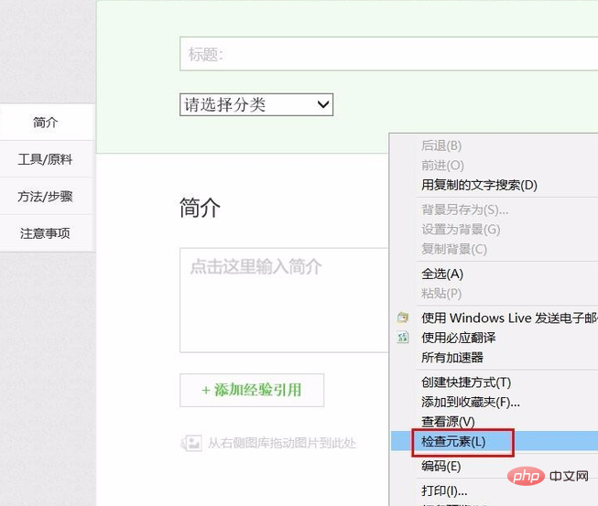Switch to the 简介 sidebar tab
Image resolution: width=598 pixels, height=506 pixels.
coord(46,123)
